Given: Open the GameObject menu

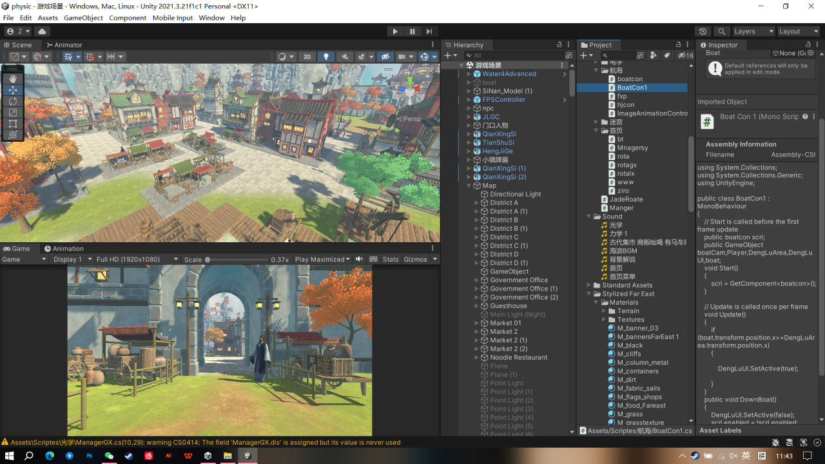Looking at the screenshot, I should pos(83,18).
